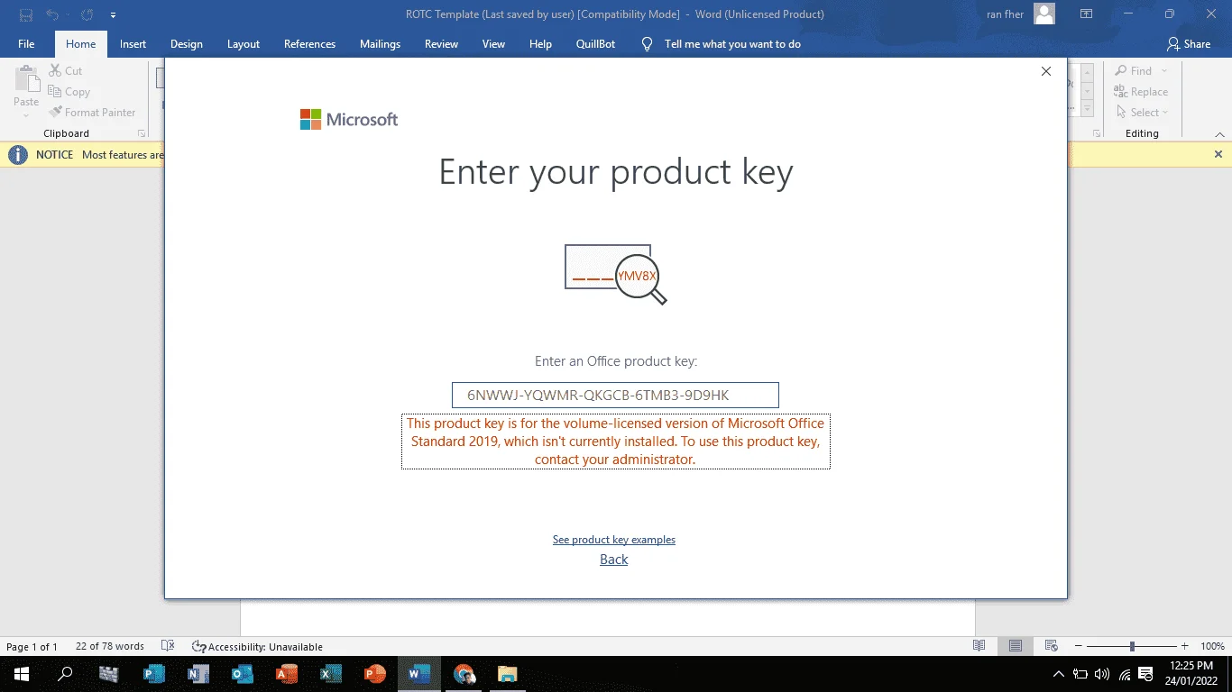
Task: Open the Select dropdown in Editing group
Action: [x=1142, y=113]
